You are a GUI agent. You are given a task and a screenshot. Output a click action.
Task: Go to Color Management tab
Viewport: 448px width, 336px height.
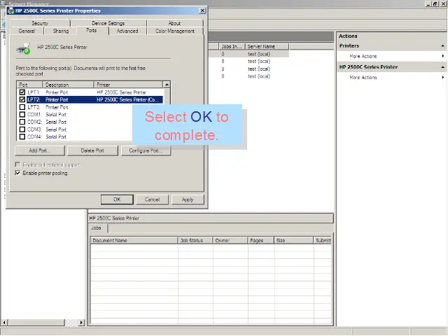tap(175, 31)
